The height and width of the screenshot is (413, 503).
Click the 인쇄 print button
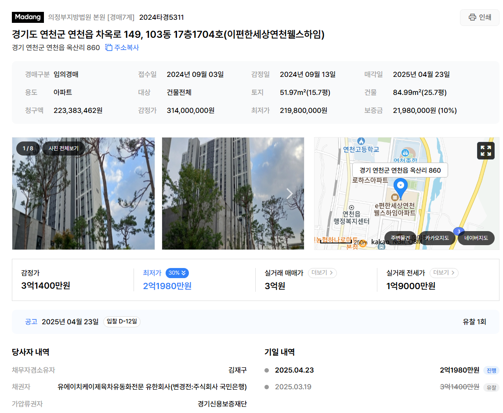(x=480, y=17)
